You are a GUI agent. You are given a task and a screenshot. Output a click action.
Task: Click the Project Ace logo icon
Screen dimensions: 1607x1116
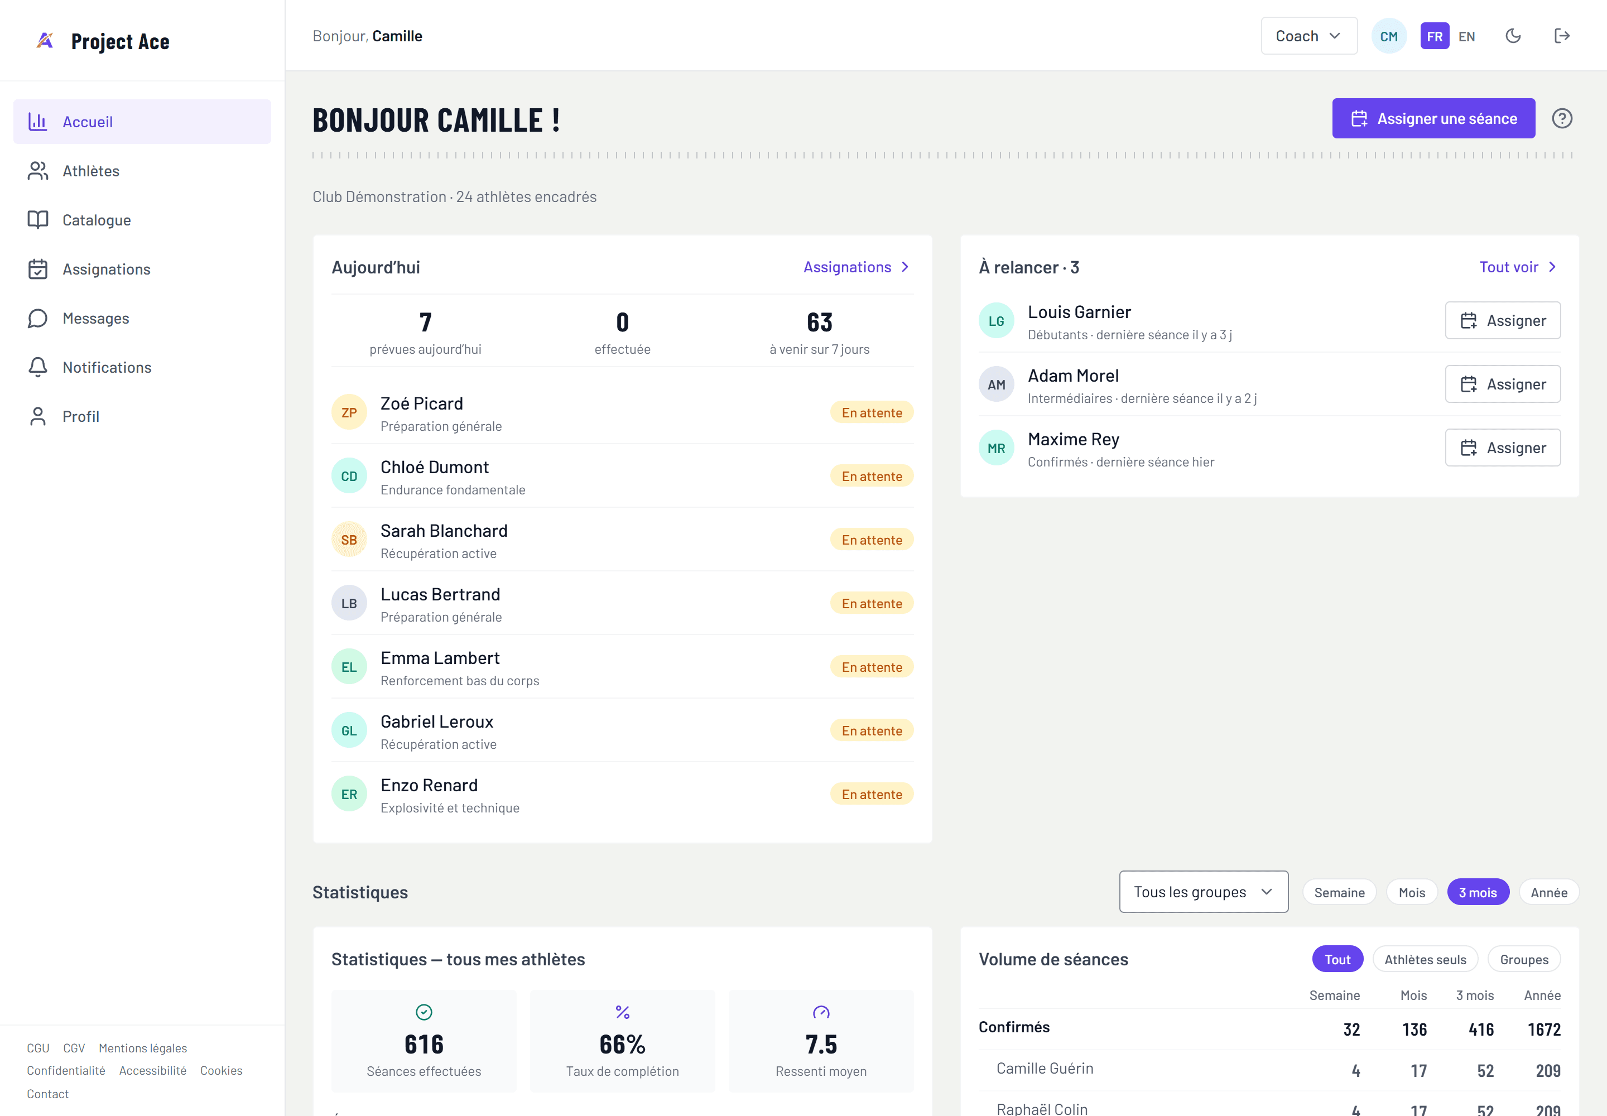[45, 41]
